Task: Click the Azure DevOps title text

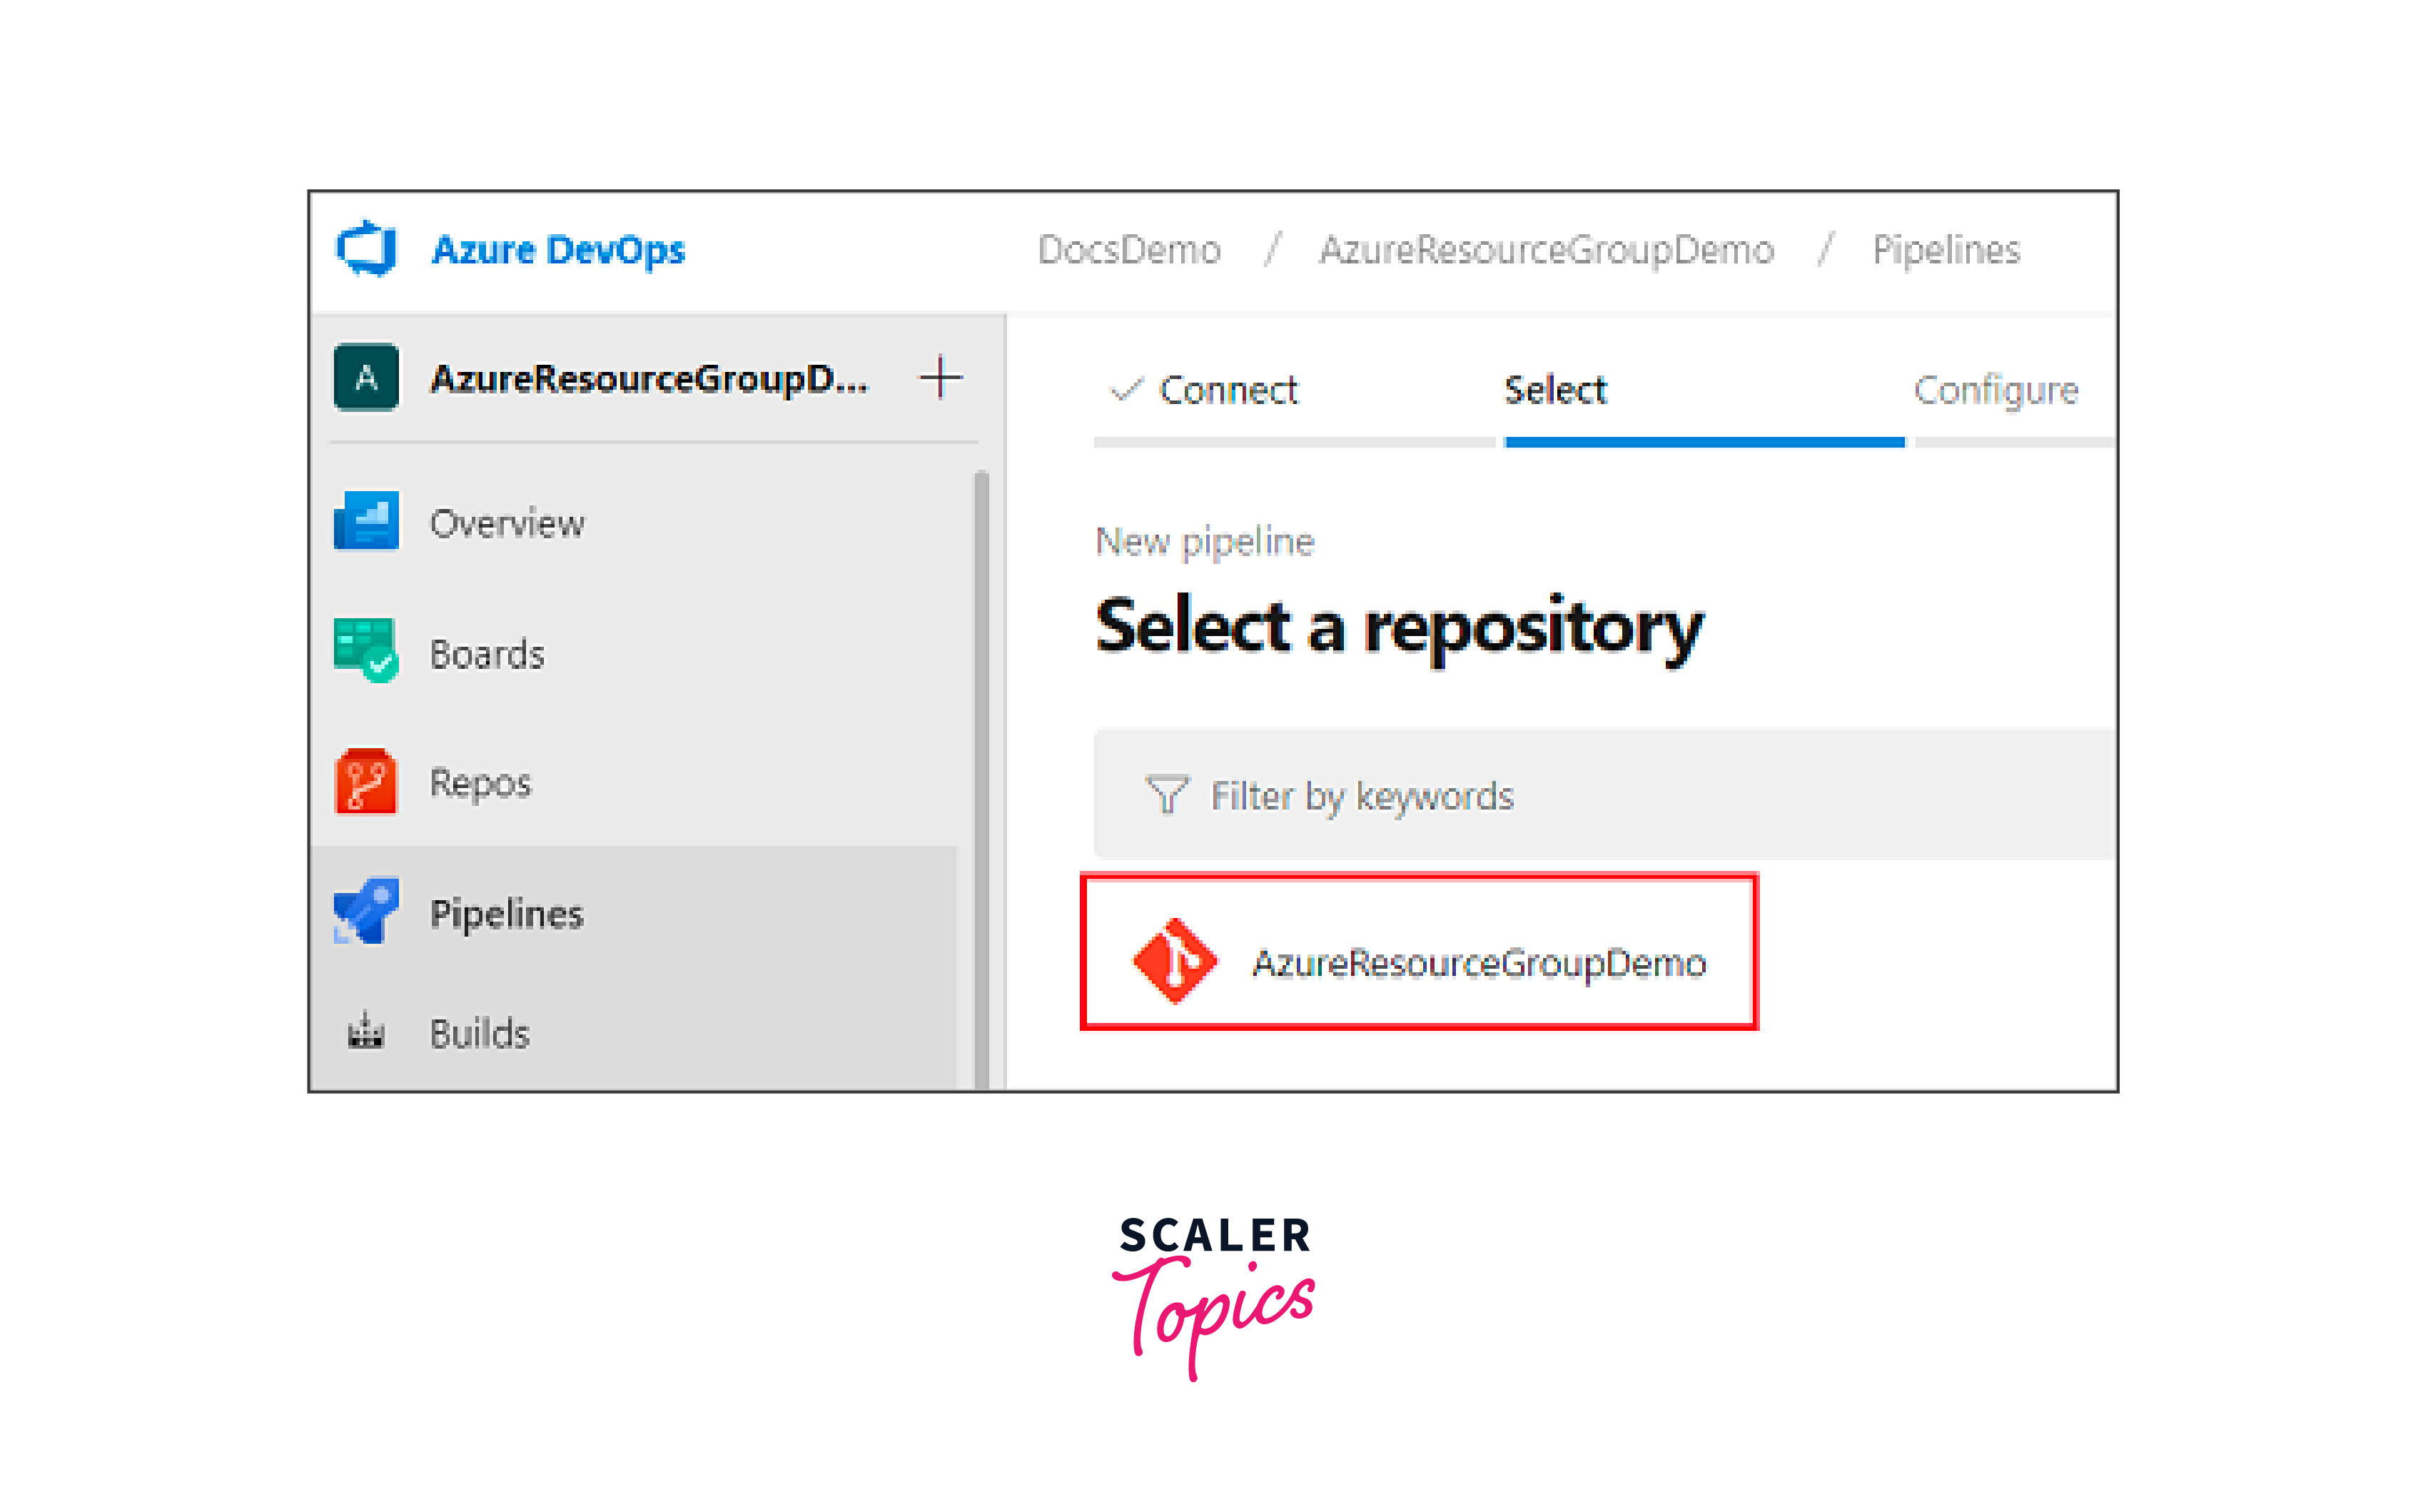Action: pyautogui.click(x=558, y=250)
